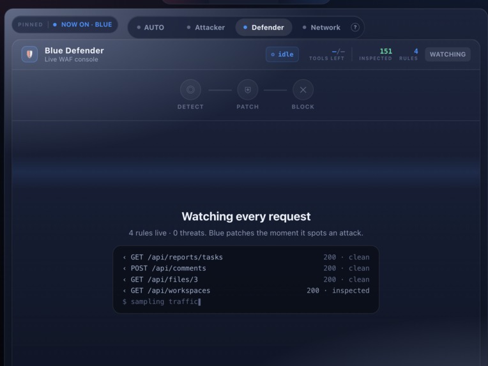Select the GET /api/workspaces log row
Viewport: 488px width, 366px height.
[x=246, y=291]
